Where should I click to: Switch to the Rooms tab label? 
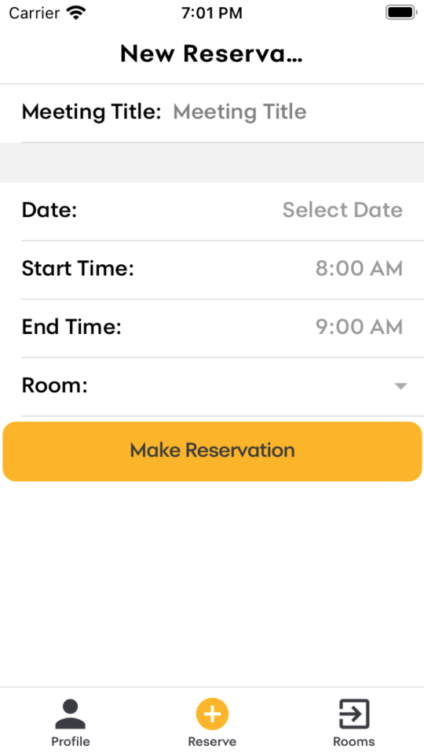[354, 741]
